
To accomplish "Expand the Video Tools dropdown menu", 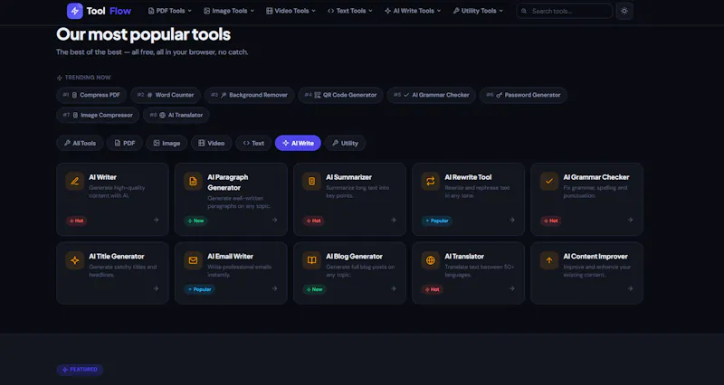I will click(x=291, y=11).
